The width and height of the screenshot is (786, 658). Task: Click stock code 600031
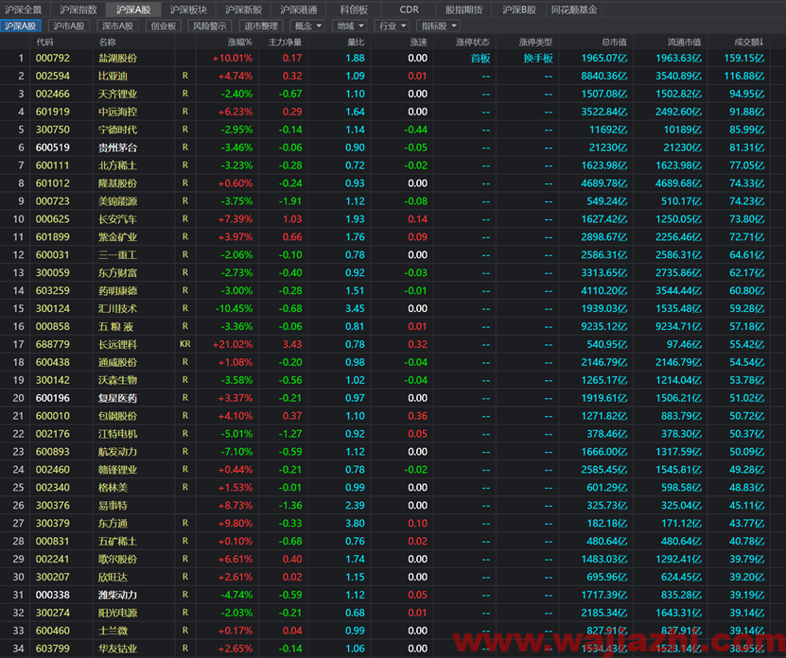click(53, 255)
